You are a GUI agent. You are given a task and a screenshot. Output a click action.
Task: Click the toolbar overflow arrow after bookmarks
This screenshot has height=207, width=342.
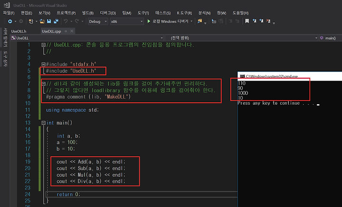point(274,22)
